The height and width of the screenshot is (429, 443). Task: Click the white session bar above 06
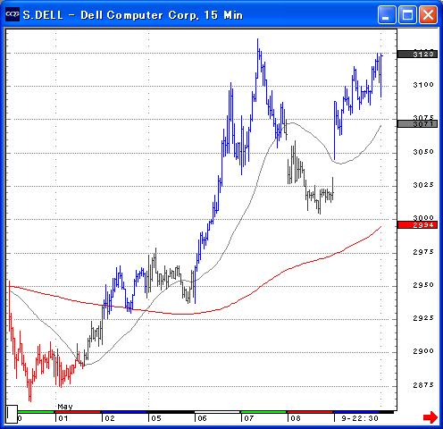click(x=217, y=412)
